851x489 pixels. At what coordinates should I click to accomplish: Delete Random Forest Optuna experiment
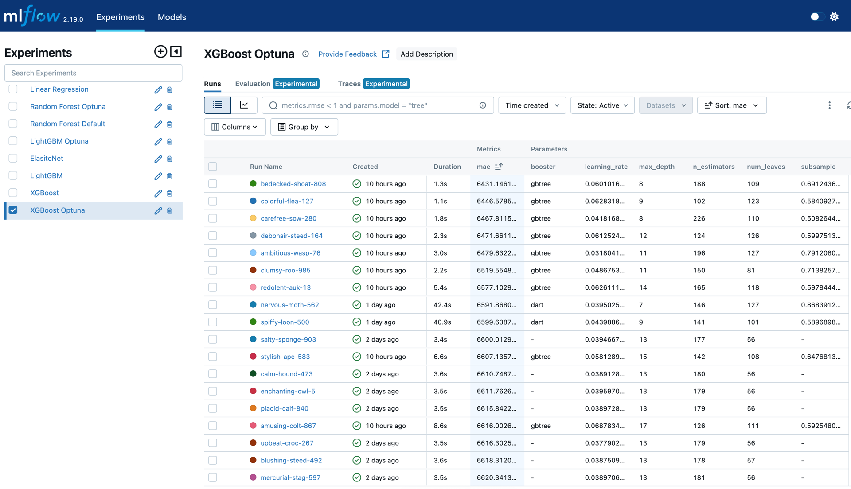[x=169, y=107]
